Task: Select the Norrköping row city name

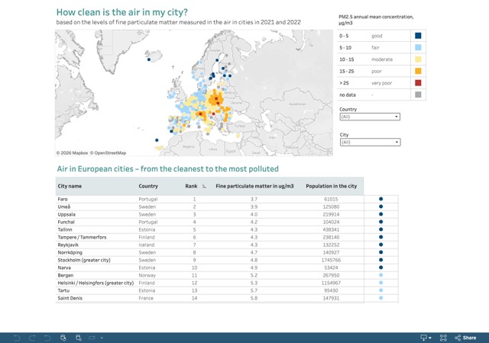Action: click(70, 252)
